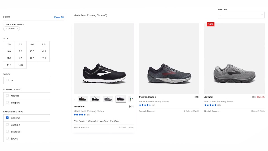The image size is (268, 151).
Task: Select the black and white PureFlow 7 thumbnail
Action: 95,99
